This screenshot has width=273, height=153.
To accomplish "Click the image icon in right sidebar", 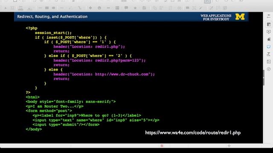I will tap(269, 62).
